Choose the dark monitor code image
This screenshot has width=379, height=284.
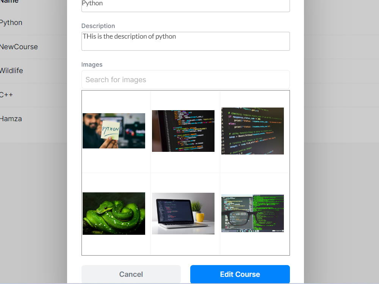point(183,131)
